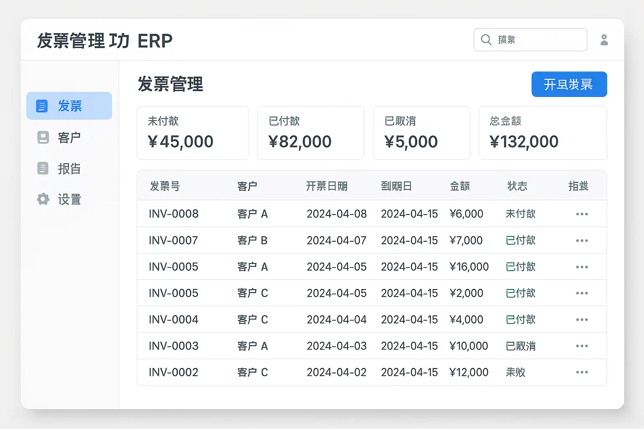Expand row options for INV-0003
Image resolution: width=644 pixels, height=429 pixels.
click(582, 346)
